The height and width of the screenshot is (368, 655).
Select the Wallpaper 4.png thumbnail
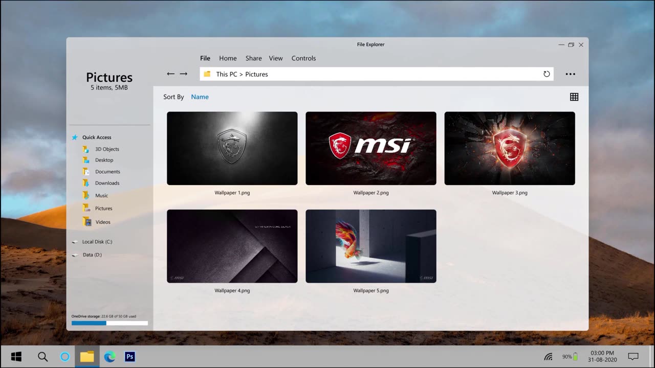tap(232, 246)
